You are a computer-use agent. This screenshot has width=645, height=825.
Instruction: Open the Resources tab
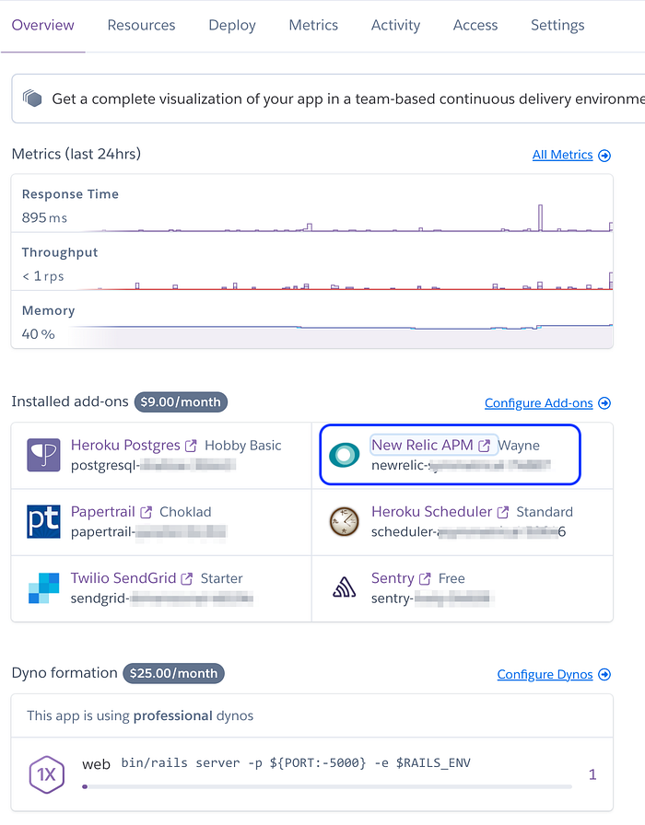click(141, 25)
